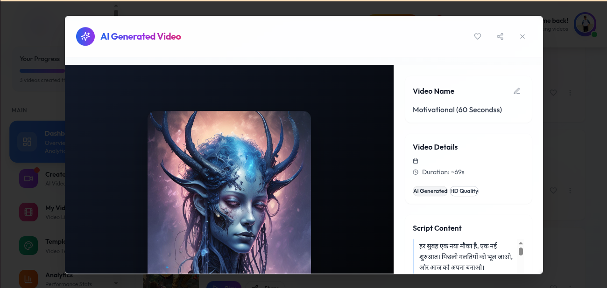Click the script scrollbar up arrow
Image resolution: width=607 pixels, height=288 pixels.
coord(521,243)
